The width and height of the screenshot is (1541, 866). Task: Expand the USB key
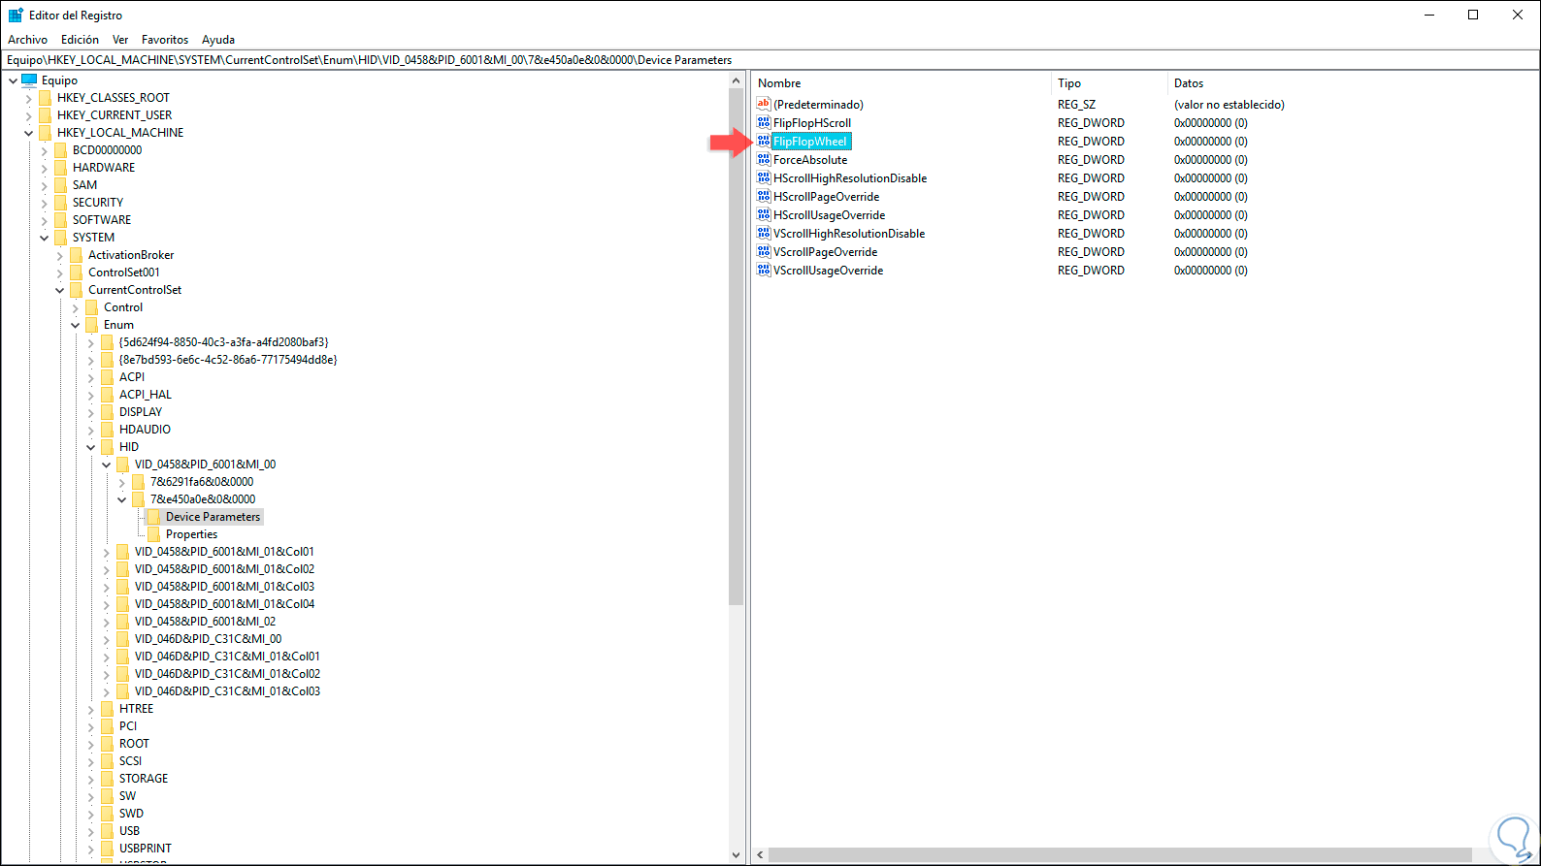[x=90, y=831]
